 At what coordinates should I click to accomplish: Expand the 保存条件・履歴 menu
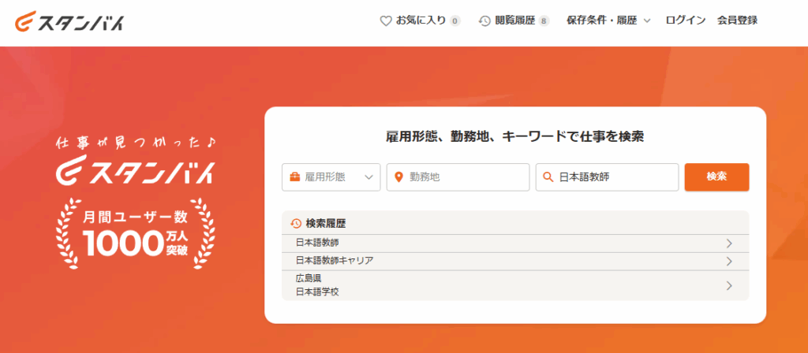coord(608,20)
